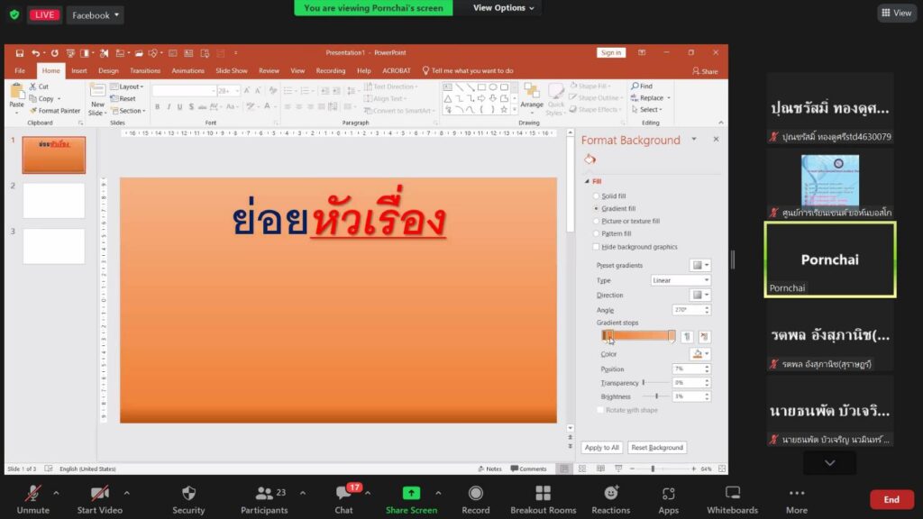
Task: Open the Slide Show tab
Action: (x=232, y=70)
